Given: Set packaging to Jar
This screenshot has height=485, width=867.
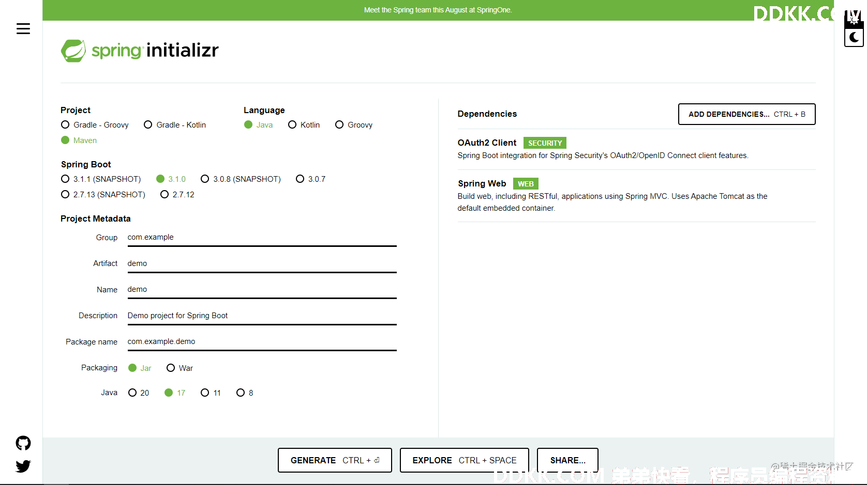Looking at the screenshot, I should pyautogui.click(x=140, y=368).
